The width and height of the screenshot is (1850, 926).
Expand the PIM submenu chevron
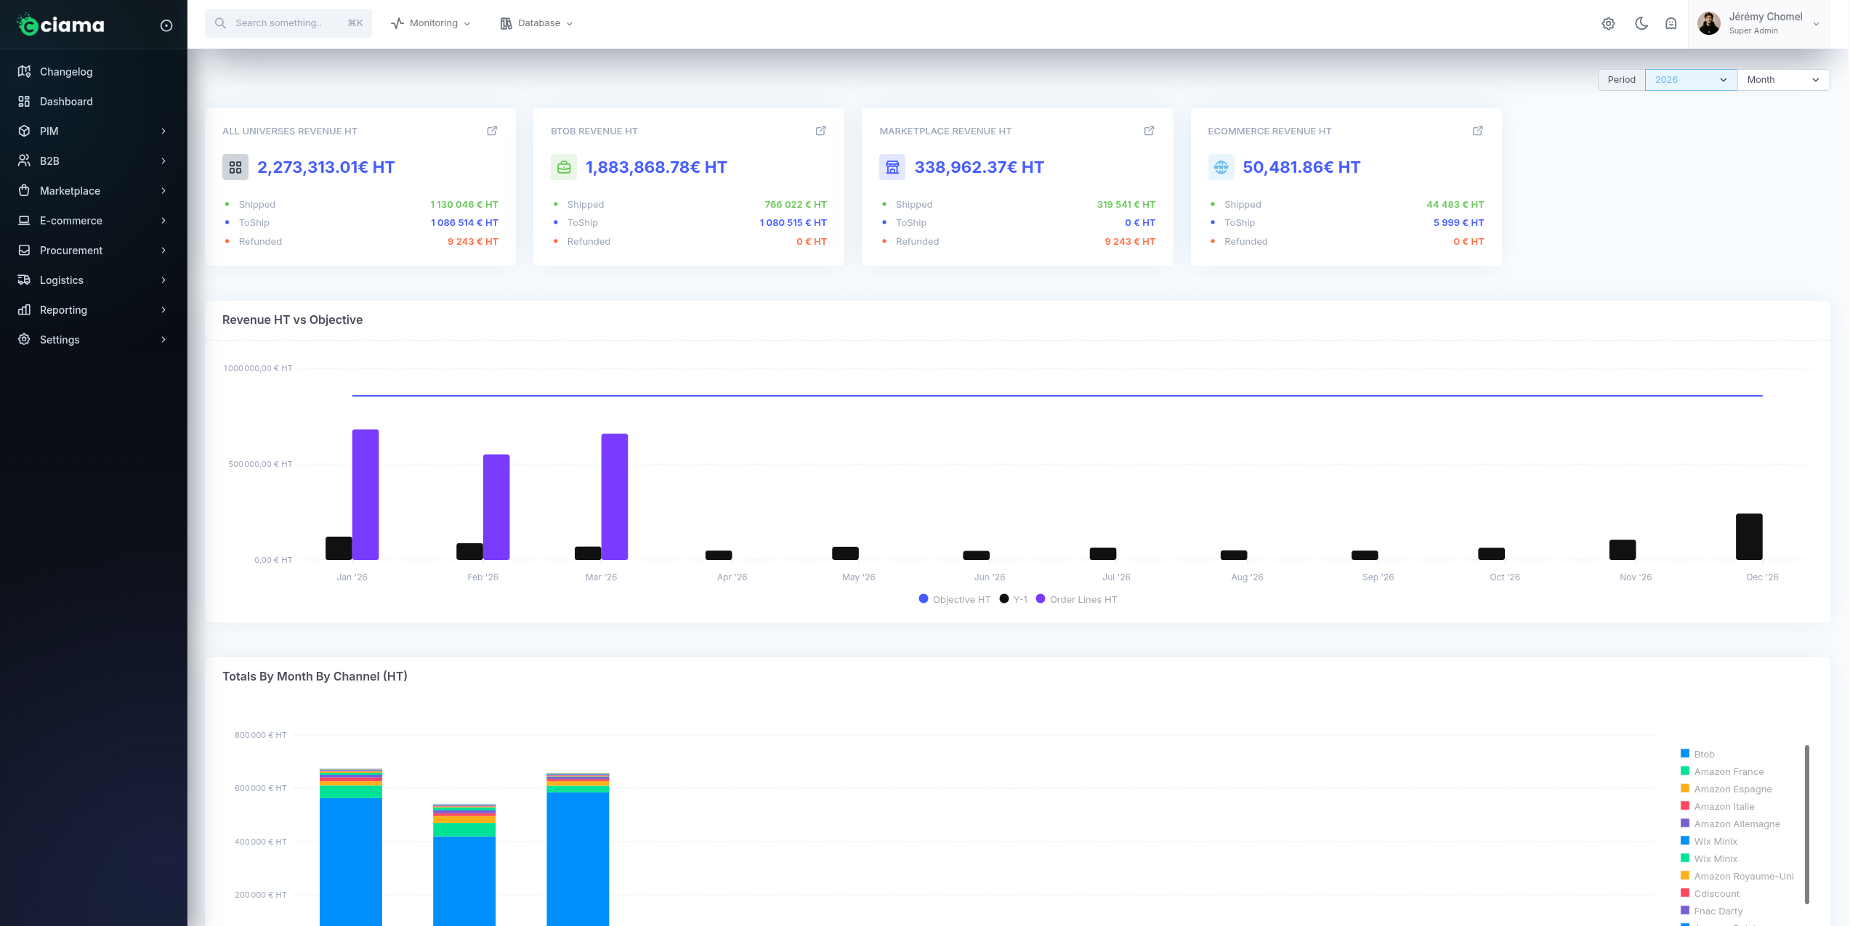pos(163,131)
